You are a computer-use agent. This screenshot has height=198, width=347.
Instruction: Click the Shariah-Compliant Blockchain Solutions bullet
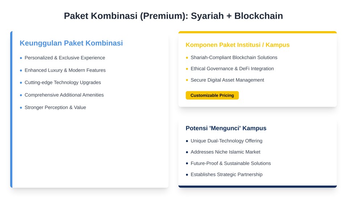pos(234,58)
